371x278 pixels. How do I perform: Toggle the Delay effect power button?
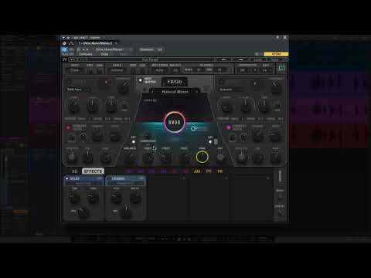(67, 178)
